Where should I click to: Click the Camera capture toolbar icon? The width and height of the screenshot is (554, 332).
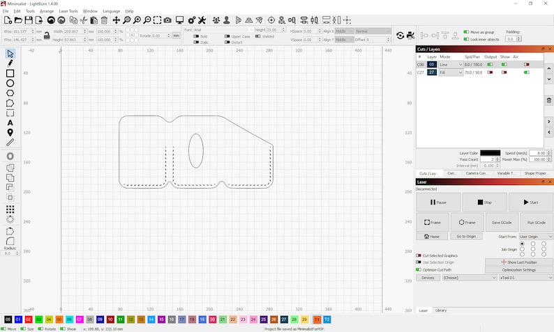tap(167, 20)
